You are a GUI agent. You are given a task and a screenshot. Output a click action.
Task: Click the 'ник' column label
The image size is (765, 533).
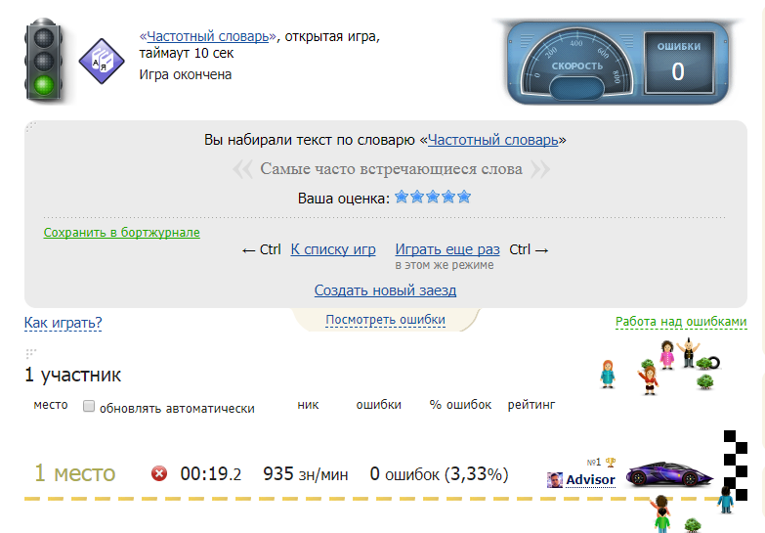[308, 405]
